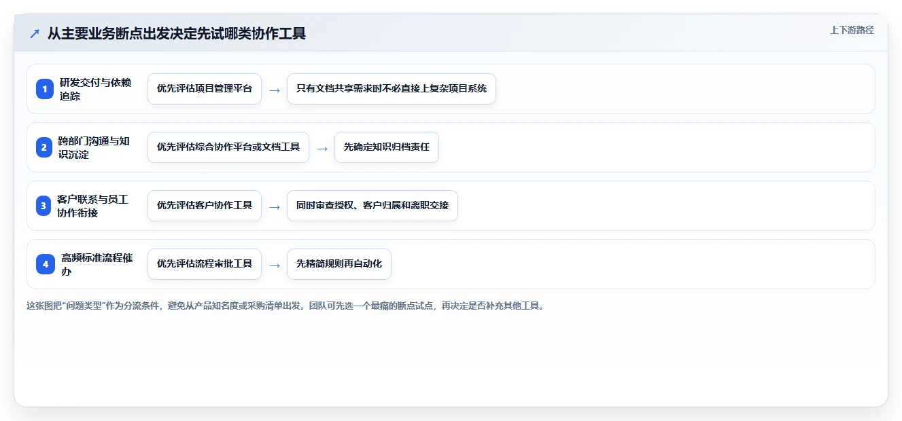Viewport: 902px width, 421px height.
Task: Click the 跨部门沟通与知识沉淀 row label
Action: [94, 147]
